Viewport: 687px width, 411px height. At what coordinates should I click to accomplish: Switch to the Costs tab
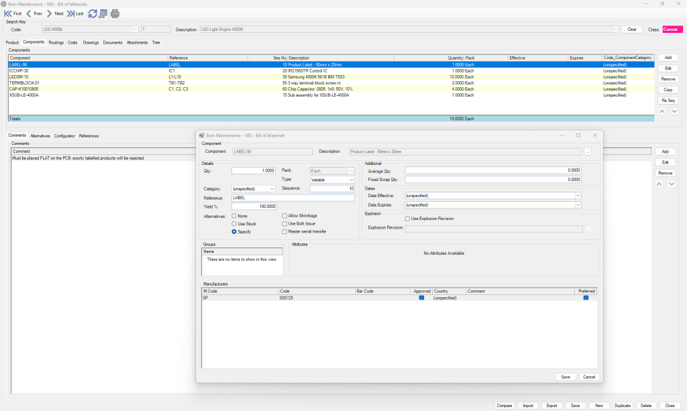tap(72, 42)
